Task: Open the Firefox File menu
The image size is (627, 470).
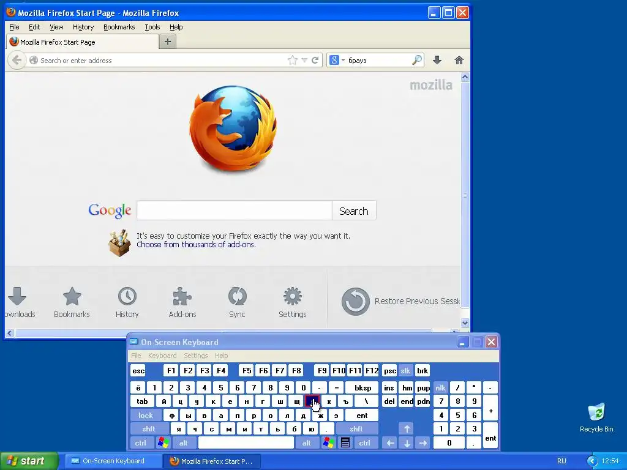Action: coord(14,27)
